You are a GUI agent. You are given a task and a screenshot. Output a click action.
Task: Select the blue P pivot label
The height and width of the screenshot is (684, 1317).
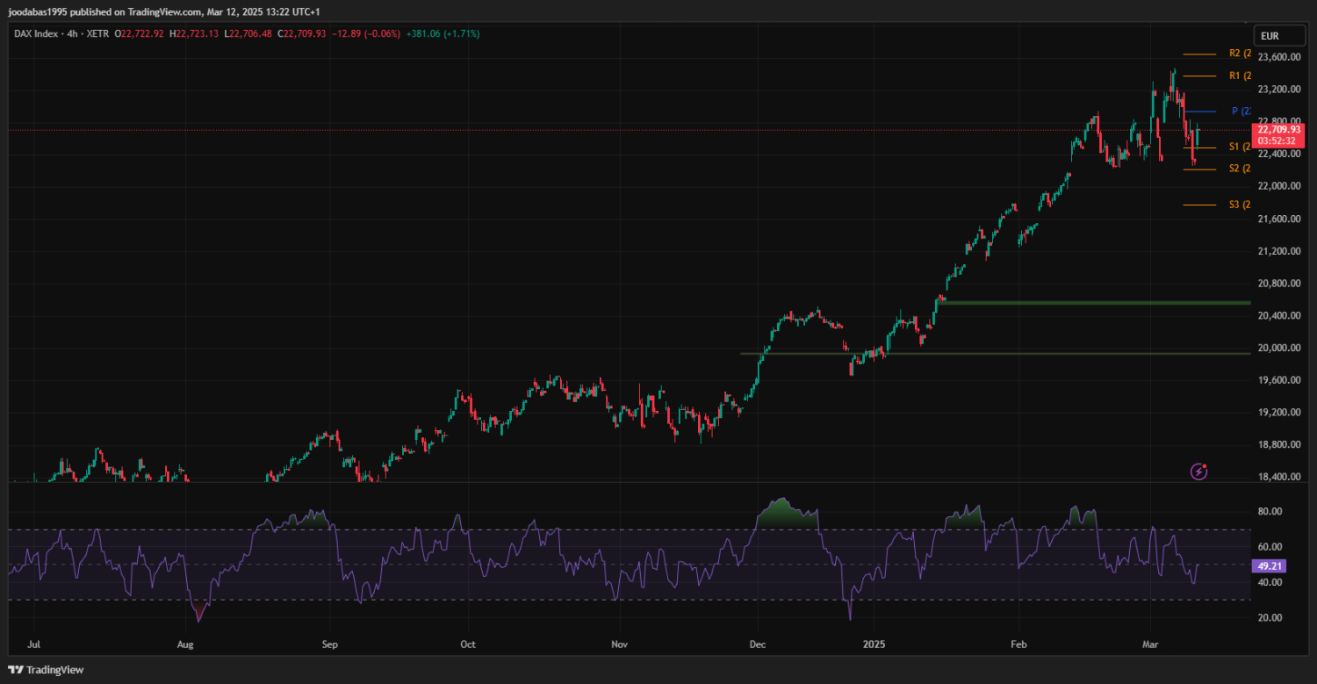[1241, 112]
